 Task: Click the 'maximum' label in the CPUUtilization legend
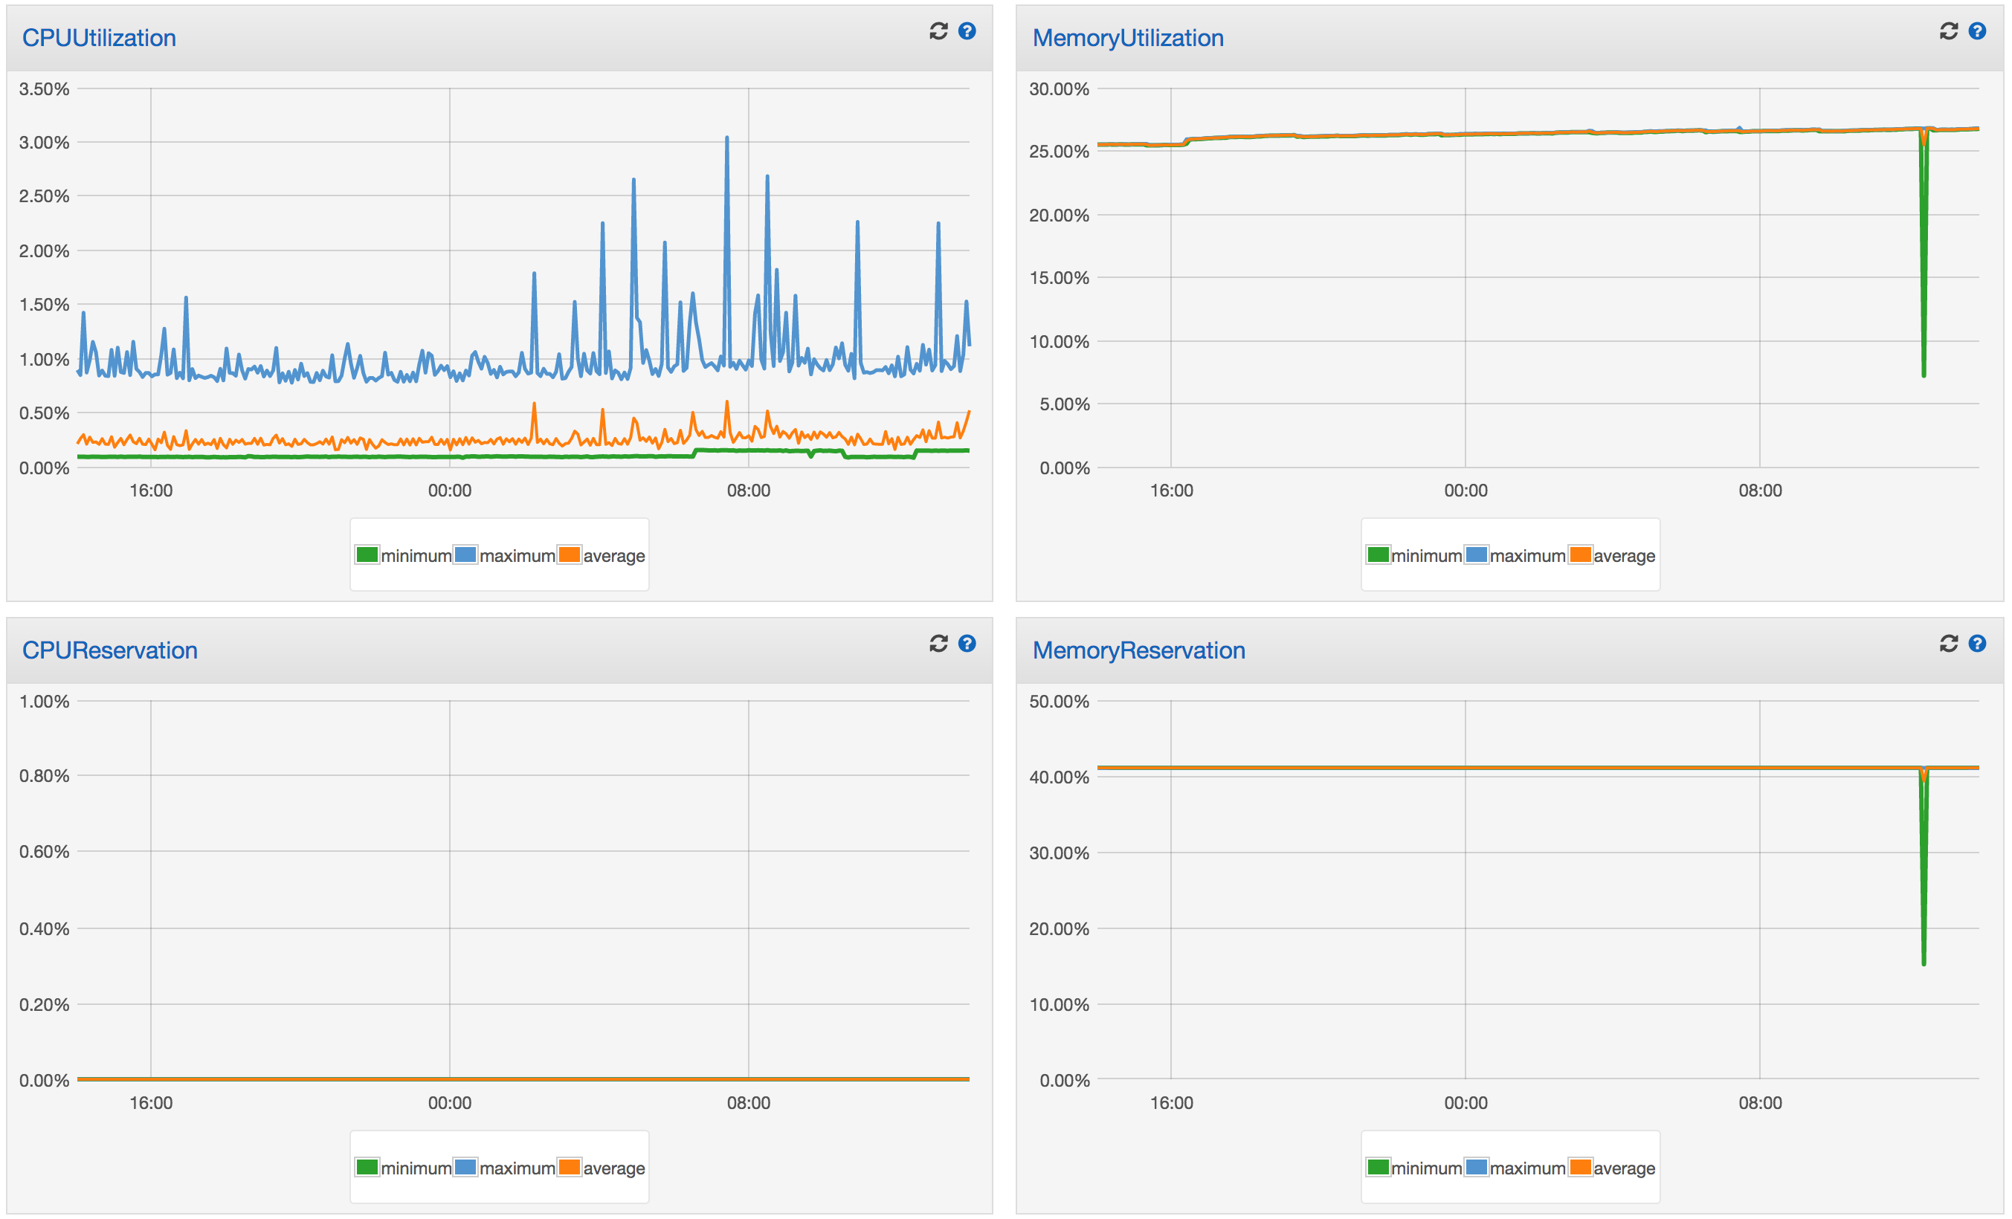[x=517, y=556]
